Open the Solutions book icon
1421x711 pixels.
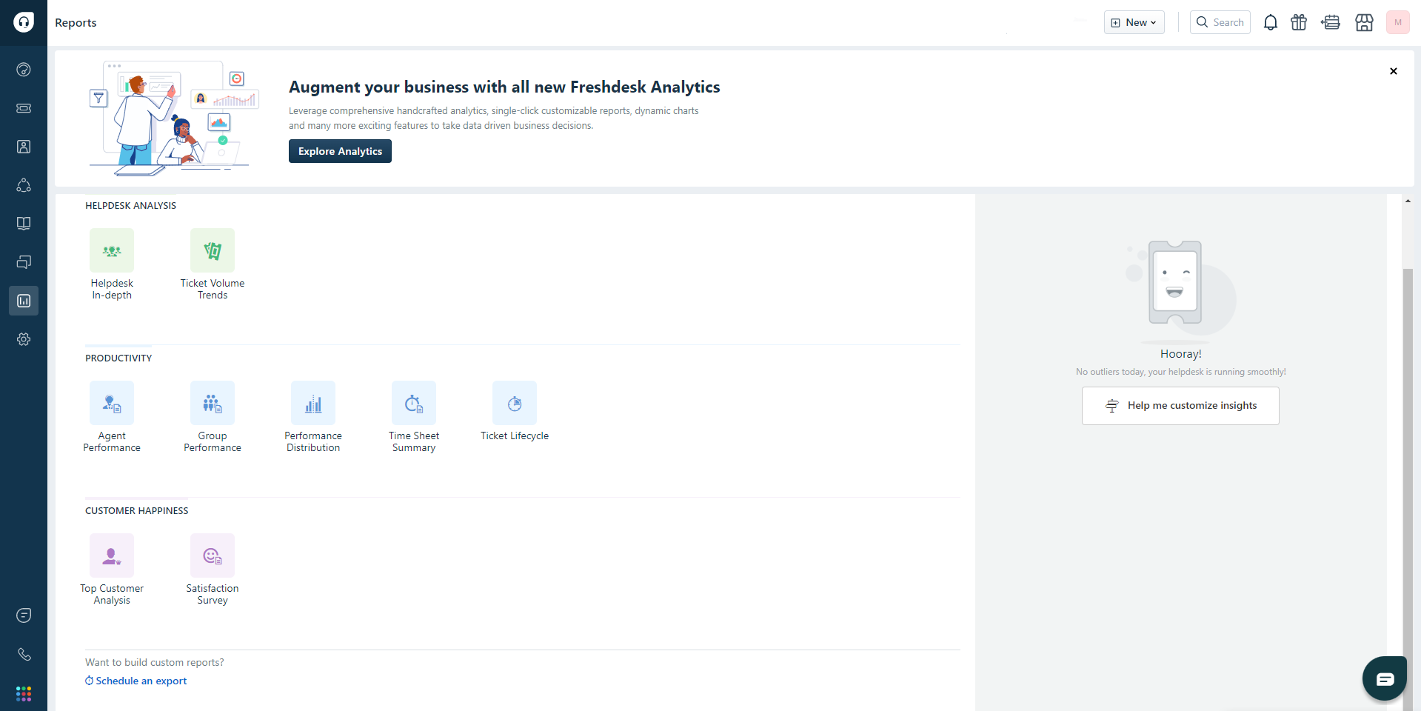pos(24,224)
